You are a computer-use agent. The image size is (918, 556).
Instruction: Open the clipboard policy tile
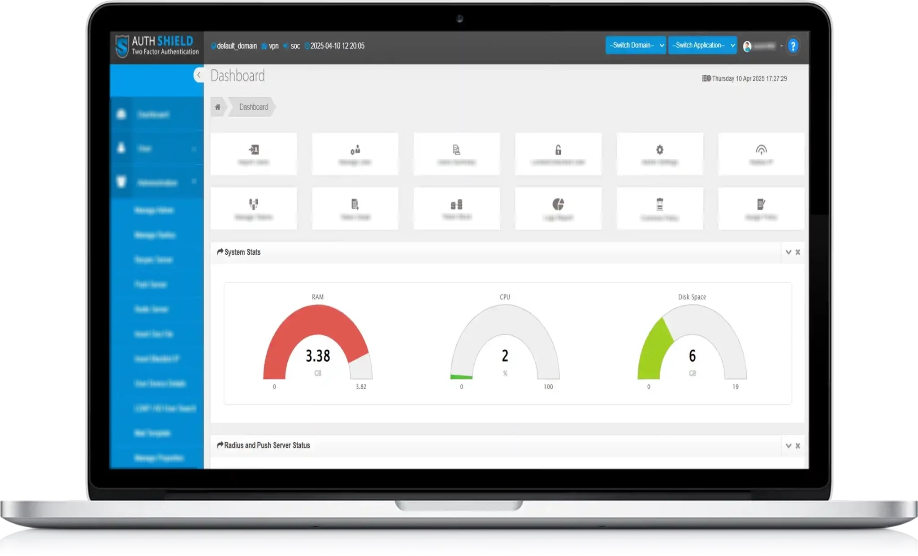click(659, 205)
